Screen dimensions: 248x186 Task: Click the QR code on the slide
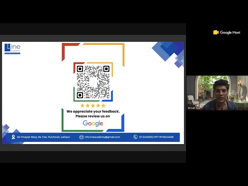[x=93, y=82]
